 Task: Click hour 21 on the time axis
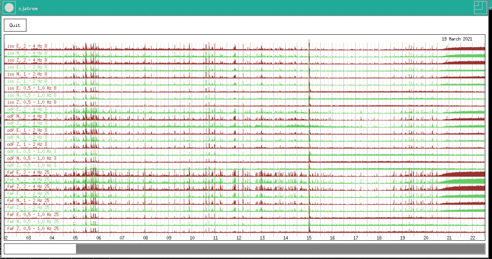450,238
